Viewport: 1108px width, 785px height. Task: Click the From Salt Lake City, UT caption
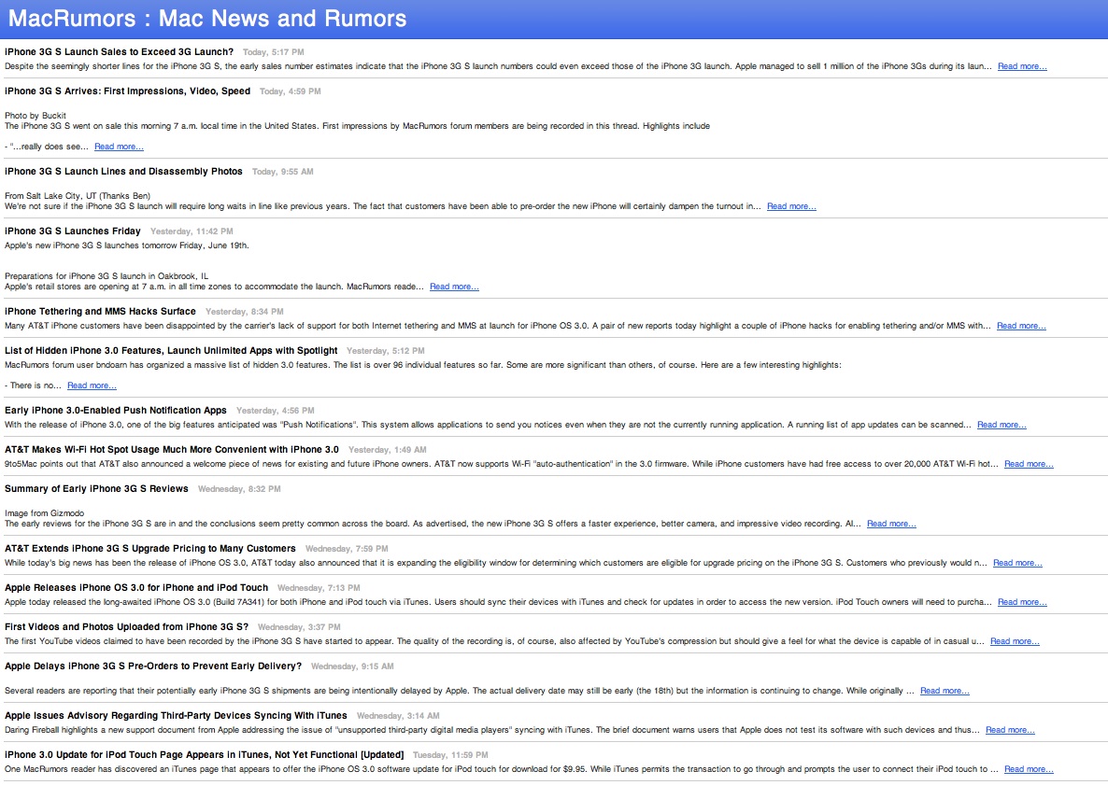click(x=78, y=196)
